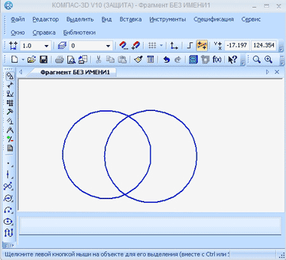The width and height of the screenshot is (286, 260).
Task: Toggle the grid display button
Action: (x=153, y=46)
